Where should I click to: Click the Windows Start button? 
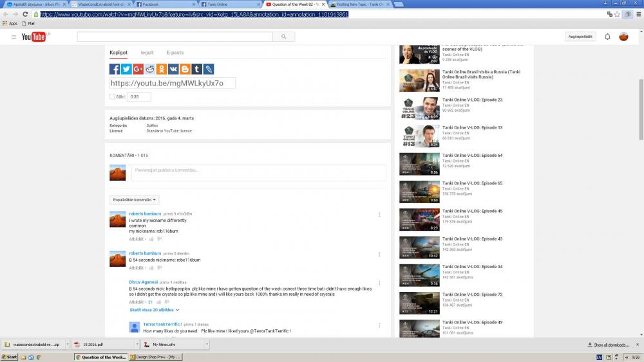click(x=10, y=357)
